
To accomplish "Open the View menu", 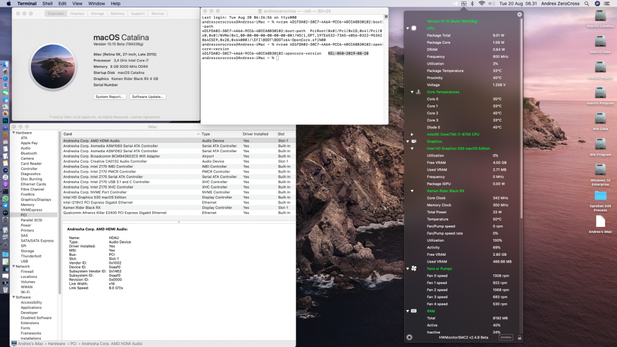I will click(77, 4).
